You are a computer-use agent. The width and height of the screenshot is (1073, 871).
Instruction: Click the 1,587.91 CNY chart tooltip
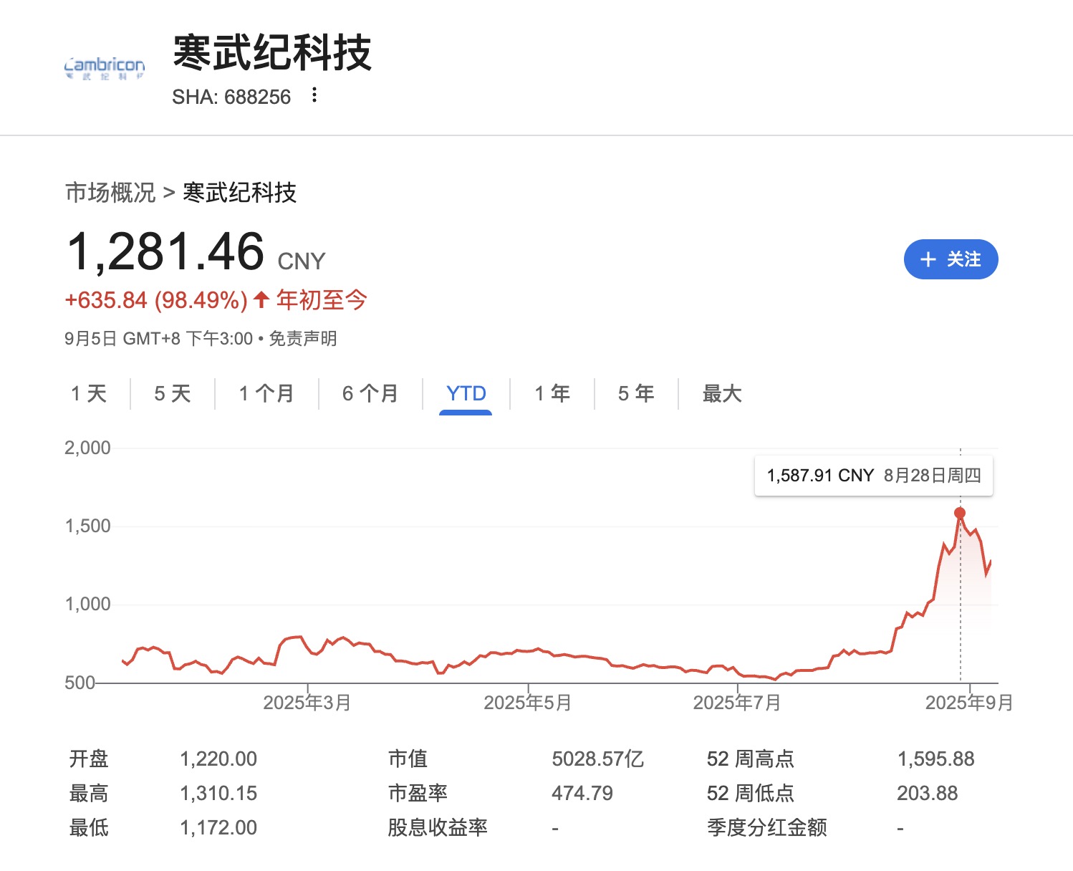874,476
